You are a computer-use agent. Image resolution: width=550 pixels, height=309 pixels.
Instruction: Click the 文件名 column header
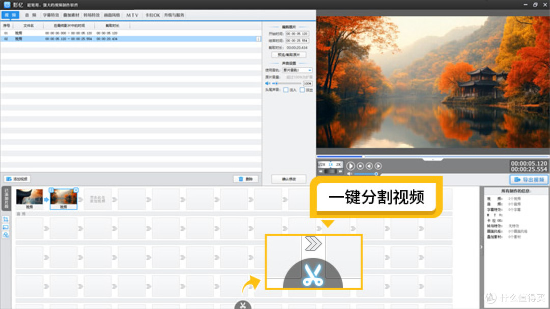(x=29, y=25)
